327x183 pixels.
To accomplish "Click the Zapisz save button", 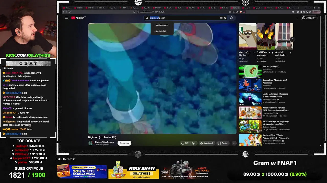I will pyautogui.click(x=223, y=143).
